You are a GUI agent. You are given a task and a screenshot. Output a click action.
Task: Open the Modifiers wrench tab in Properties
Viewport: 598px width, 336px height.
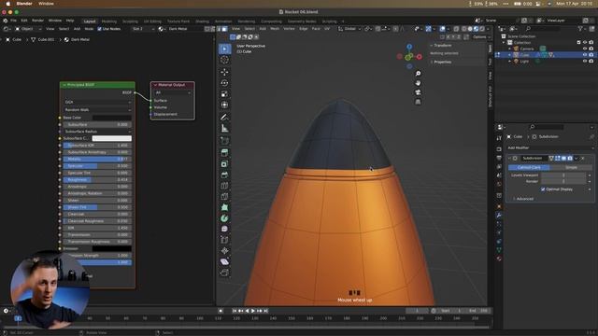pos(499,216)
